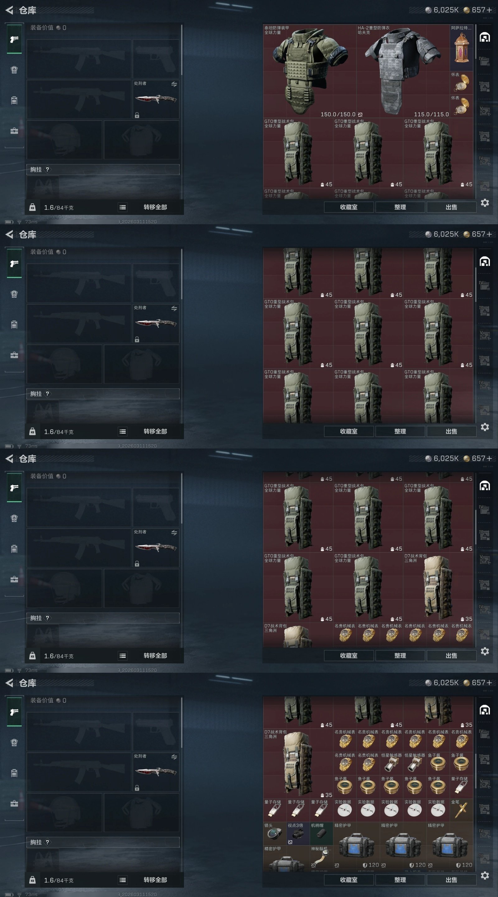Toggle the 处刑者 lock icon beside 金笔 view
The image size is (498, 897).
pyautogui.click(x=137, y=788)
